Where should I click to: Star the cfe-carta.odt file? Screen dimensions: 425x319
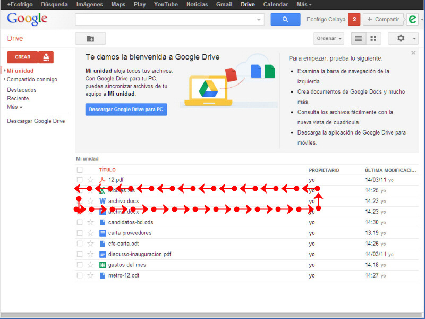click(90, 244)
